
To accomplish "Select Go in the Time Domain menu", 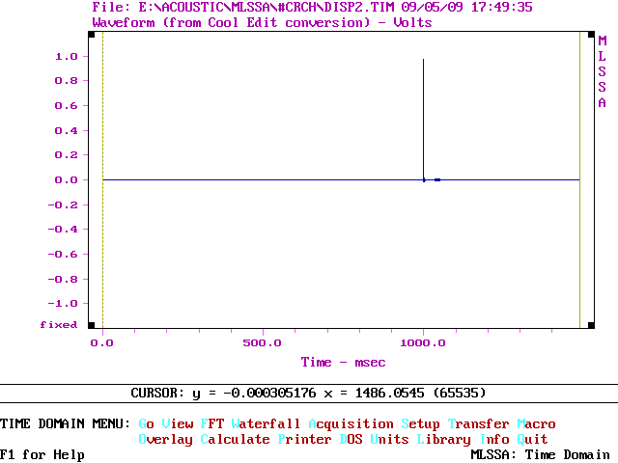I will (146, 424).
